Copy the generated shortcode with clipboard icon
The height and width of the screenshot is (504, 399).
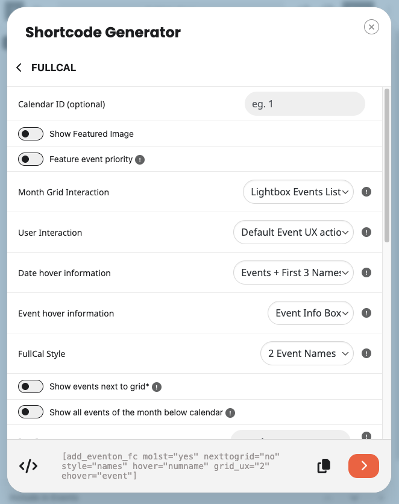click(324, 466)
